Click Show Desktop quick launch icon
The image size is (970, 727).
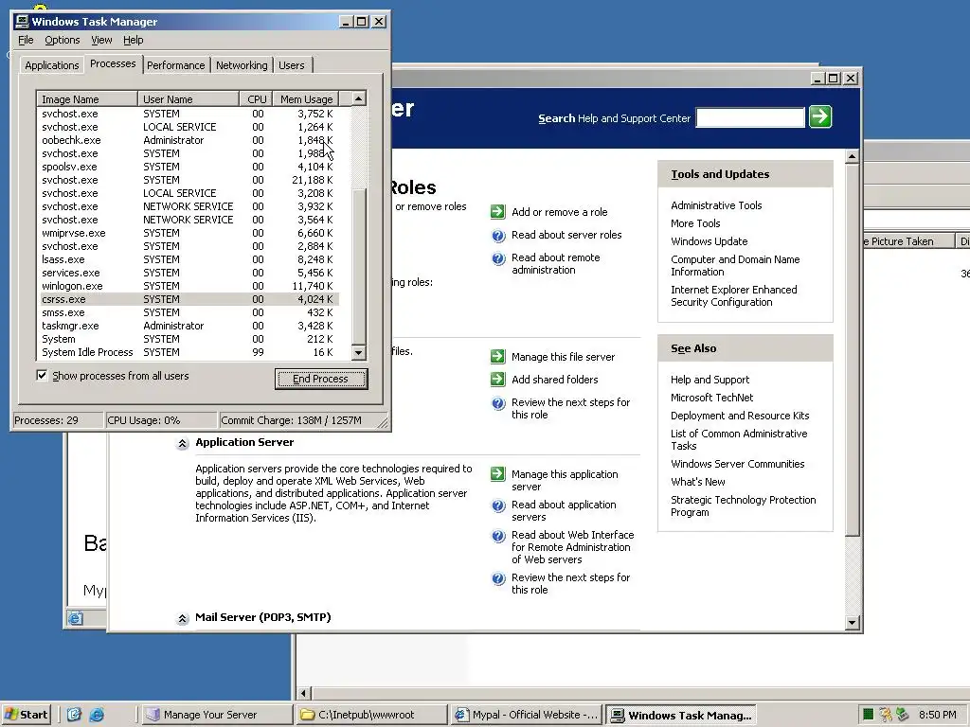pos(74,715)
